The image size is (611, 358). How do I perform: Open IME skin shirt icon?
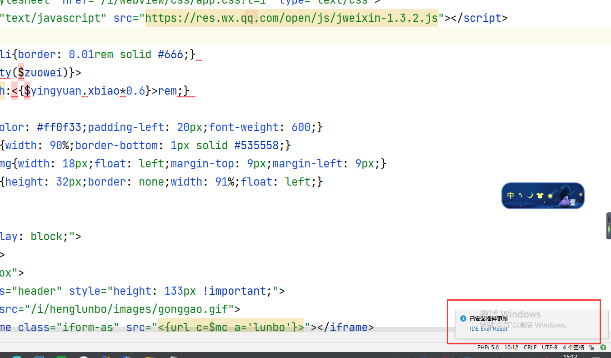540,196
